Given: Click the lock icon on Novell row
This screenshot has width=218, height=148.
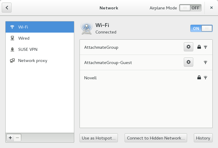Looking at the screenshot, I should pyautogui.click(x=199, y=78).
